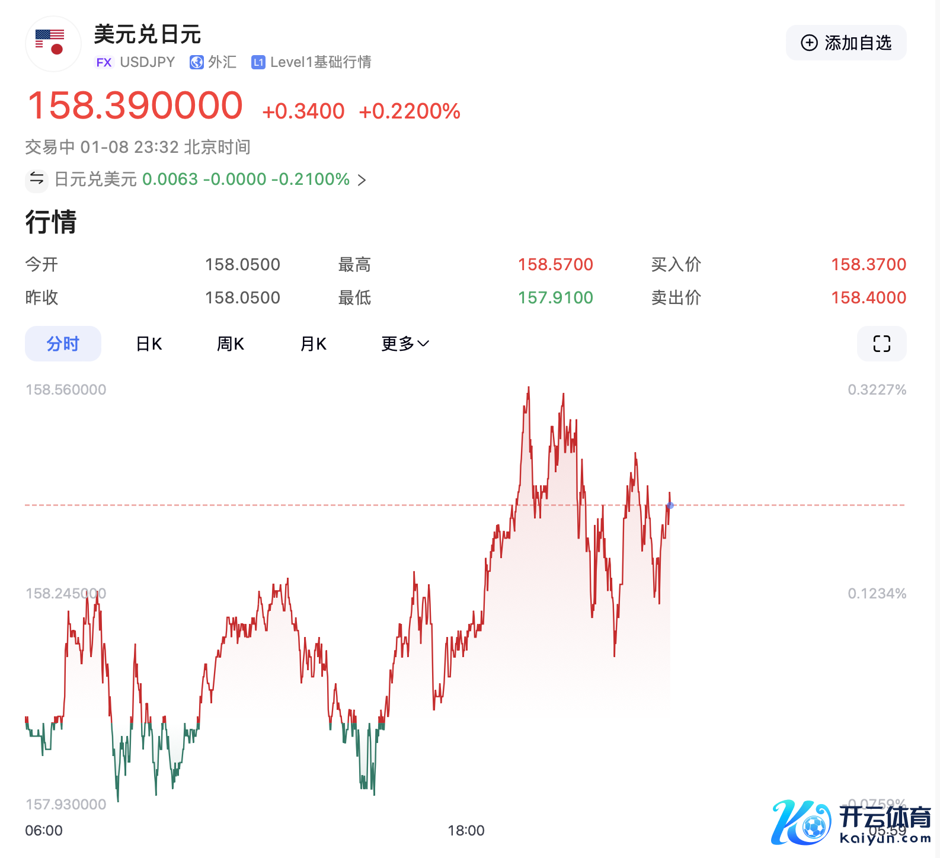Click the L1 level badge icon
This screenshot has width=940, height=858.
coord(258,62)
